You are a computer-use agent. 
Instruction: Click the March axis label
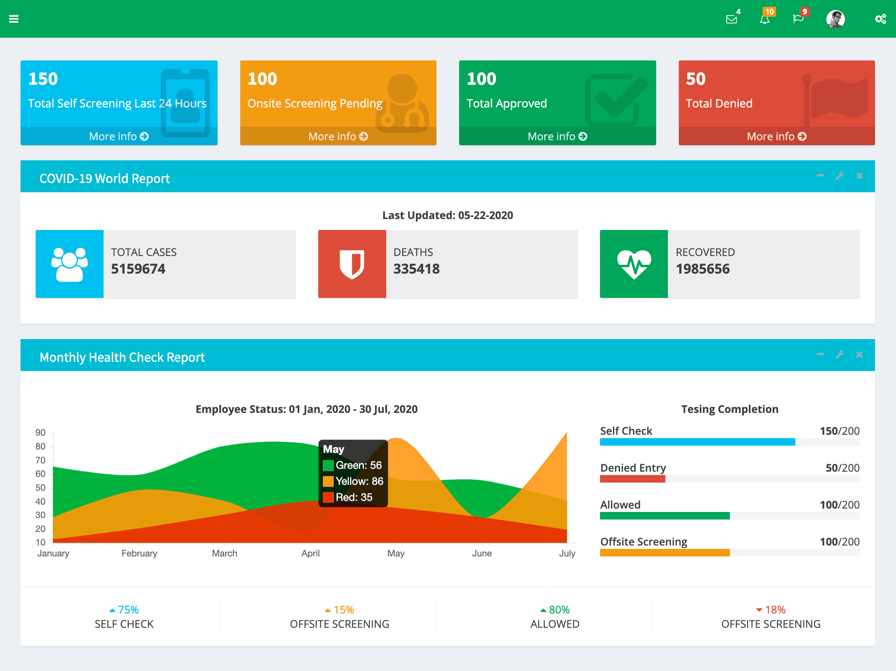coord(225,553)
